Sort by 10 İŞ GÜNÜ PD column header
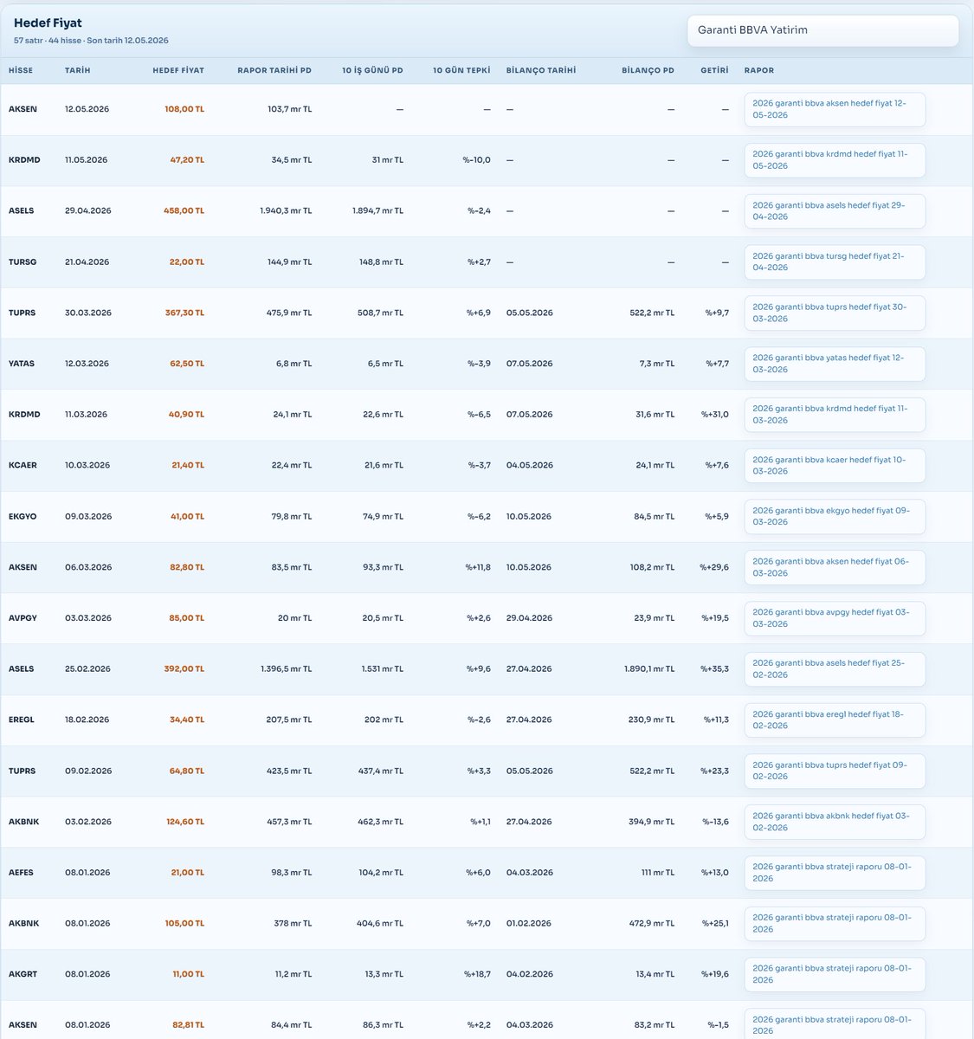Image resolution: width=974 pixels, height=1039 pixels. coord(372,70)
